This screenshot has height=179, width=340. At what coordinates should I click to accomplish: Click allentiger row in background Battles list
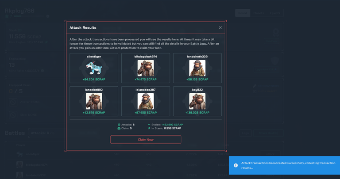[x=144, y=154]
